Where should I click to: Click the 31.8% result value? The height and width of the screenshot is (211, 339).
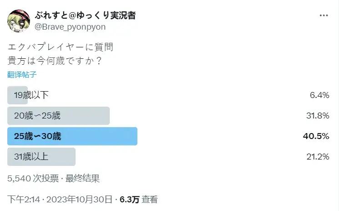tap(317, 116)
